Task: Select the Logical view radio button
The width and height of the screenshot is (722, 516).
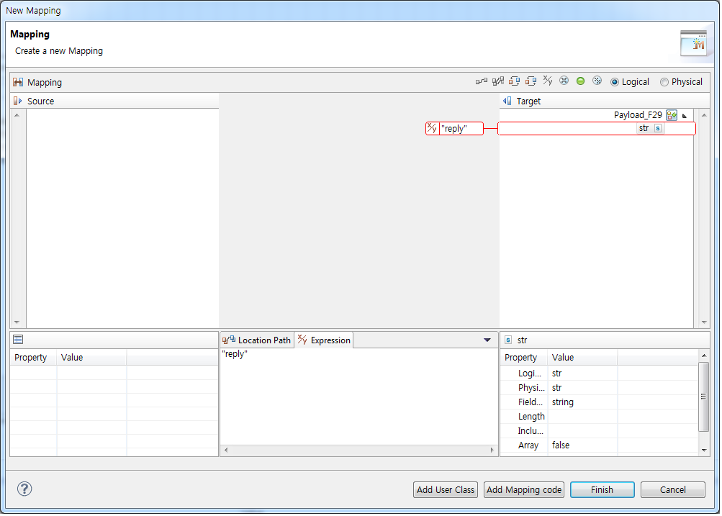Action: 615,81
